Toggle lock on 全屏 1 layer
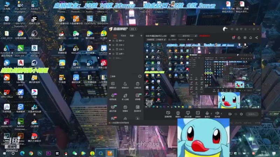 coord(113,54)
